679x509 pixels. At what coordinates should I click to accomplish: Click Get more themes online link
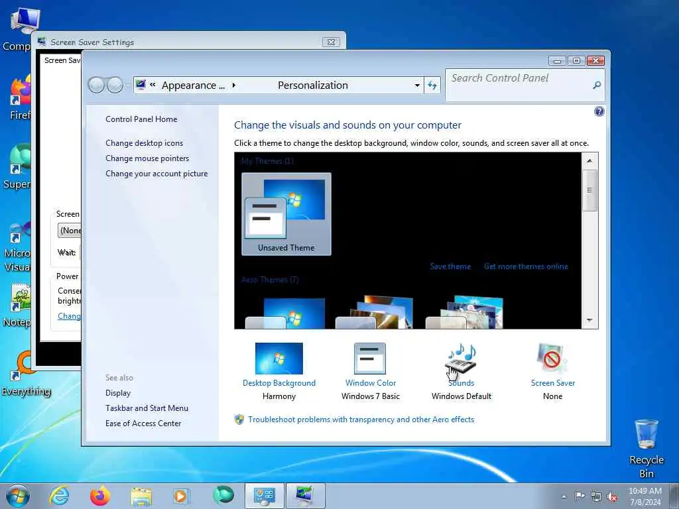click(x=526, y=266)
